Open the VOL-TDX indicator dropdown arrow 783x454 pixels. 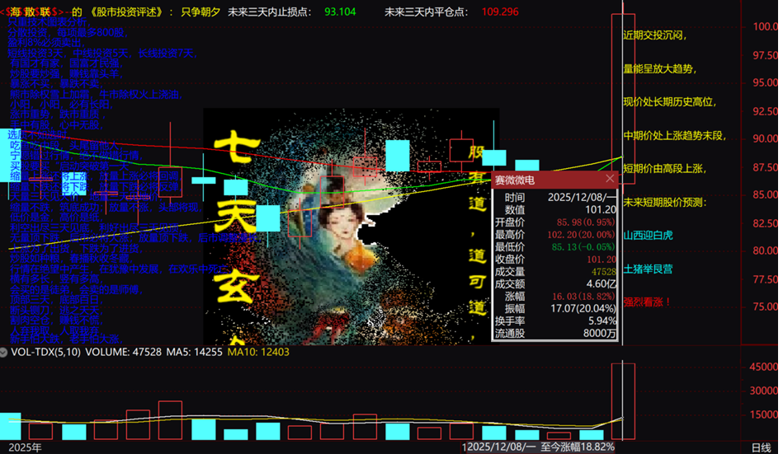(x=3, y=352)
